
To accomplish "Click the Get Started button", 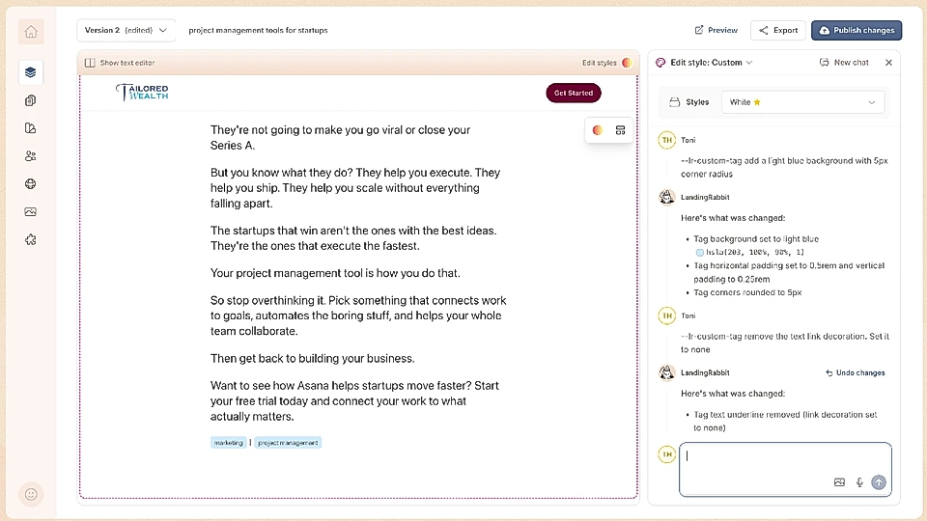I will (574, 93).
